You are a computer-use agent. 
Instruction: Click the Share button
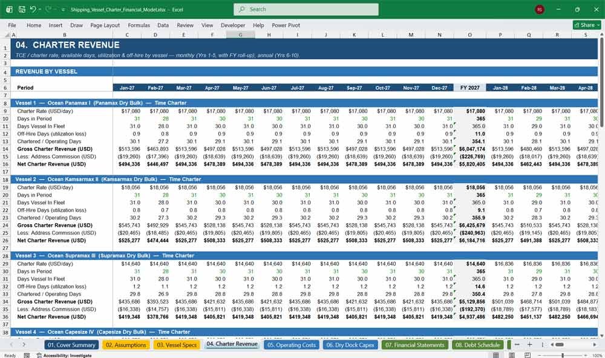[x=587, y=25]
